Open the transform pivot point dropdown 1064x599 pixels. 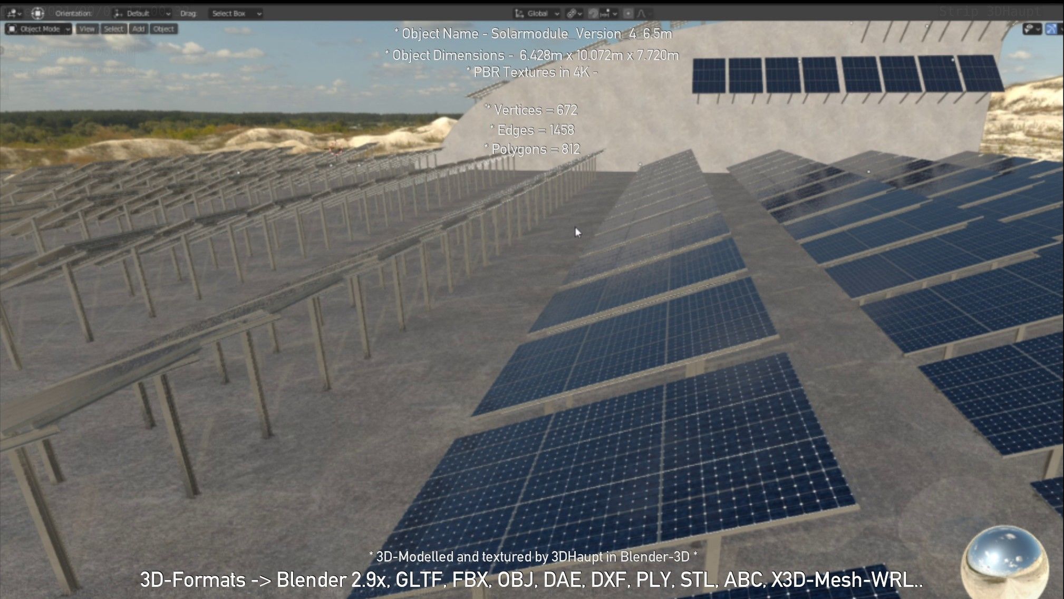tap(574, 13)
